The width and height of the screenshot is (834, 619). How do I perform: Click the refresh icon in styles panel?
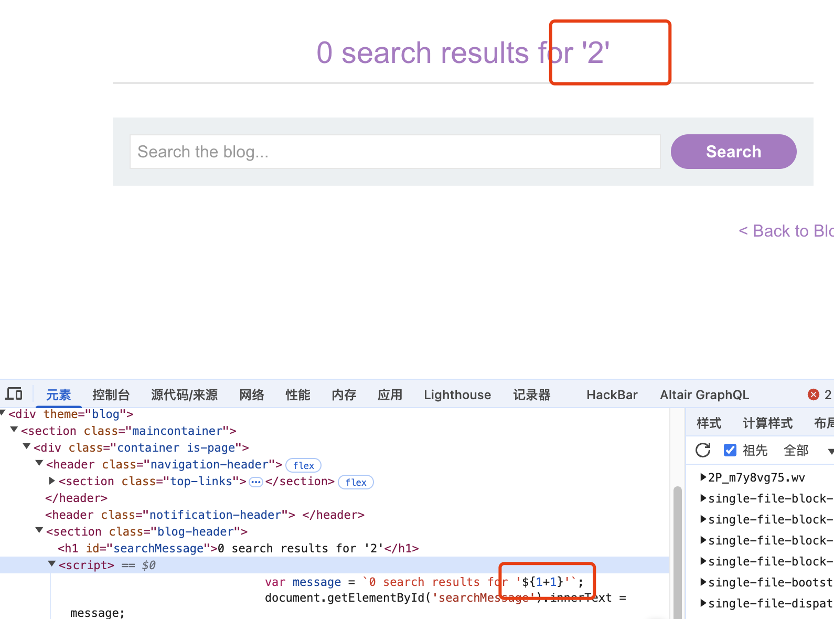point(703,450)
